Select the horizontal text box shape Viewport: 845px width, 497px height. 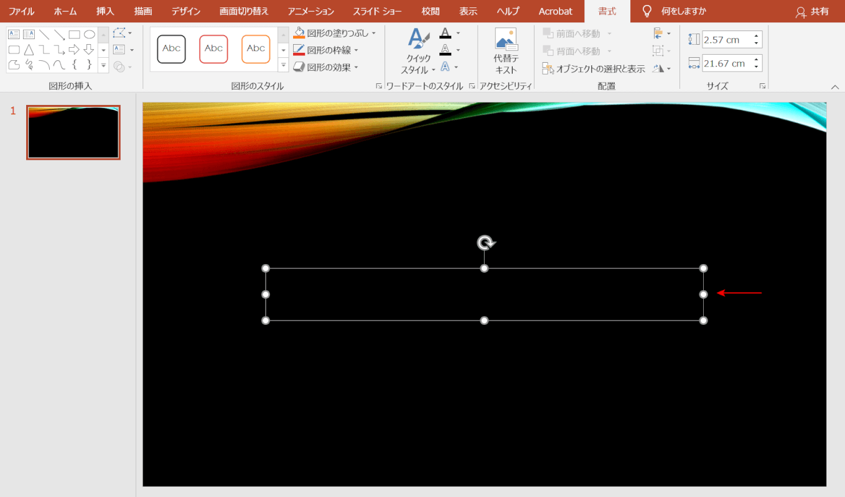(14, 35)
